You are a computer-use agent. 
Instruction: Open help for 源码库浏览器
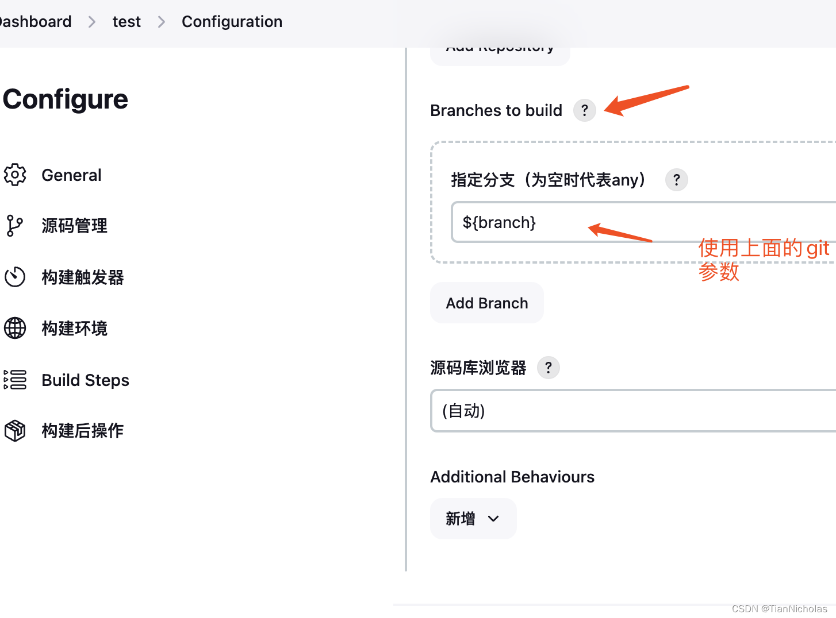[548, 368]
